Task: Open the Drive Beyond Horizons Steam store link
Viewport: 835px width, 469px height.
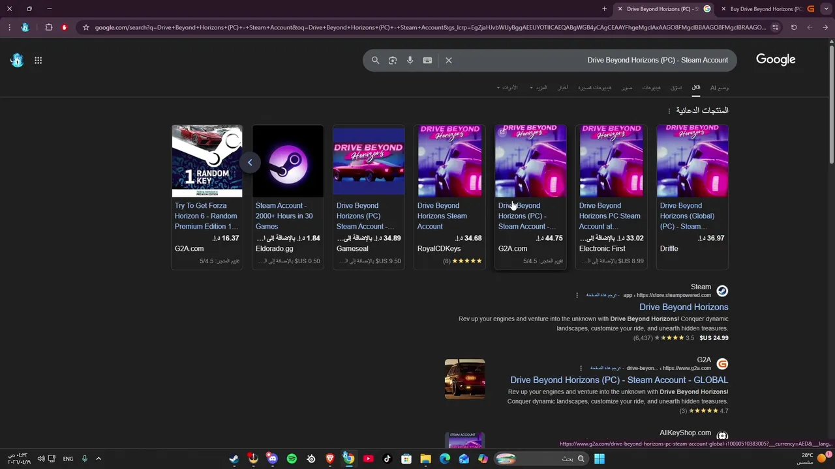Action: point(684,307)
